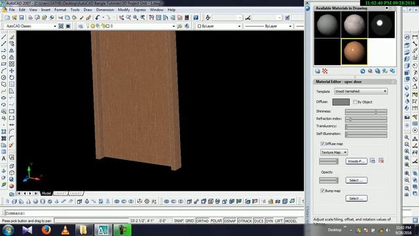Select the Rotate modify tool

click(12, 77)
